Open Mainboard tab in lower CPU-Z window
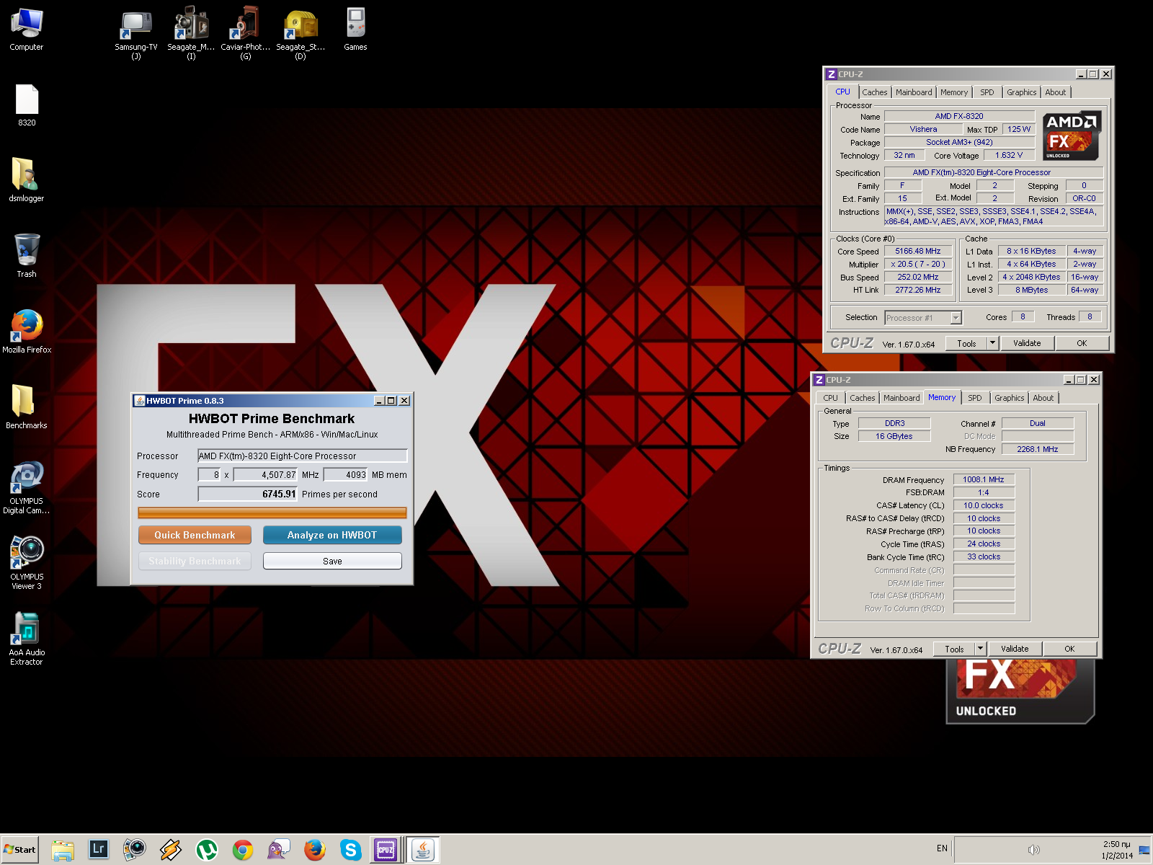The height and width of the screenshot is (865, 1153). [902, 398]
